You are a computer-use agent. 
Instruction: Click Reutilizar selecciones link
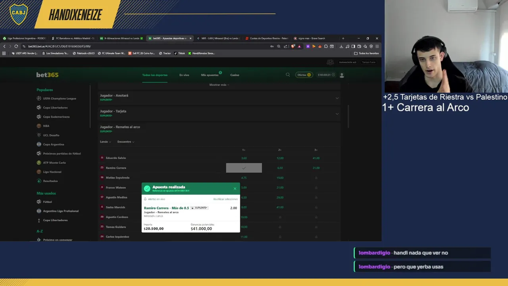click(225, 199)
